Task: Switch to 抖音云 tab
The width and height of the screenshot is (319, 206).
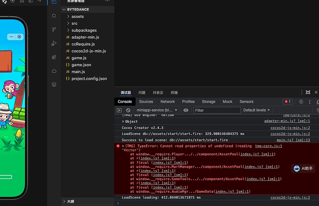Action: 158,93
